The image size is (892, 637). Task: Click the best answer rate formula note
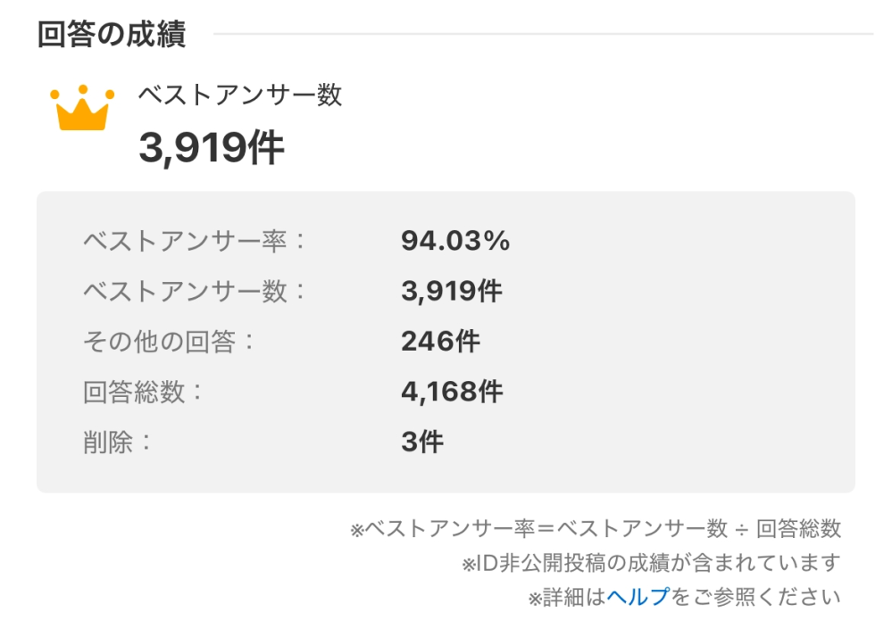click(596, 528)
